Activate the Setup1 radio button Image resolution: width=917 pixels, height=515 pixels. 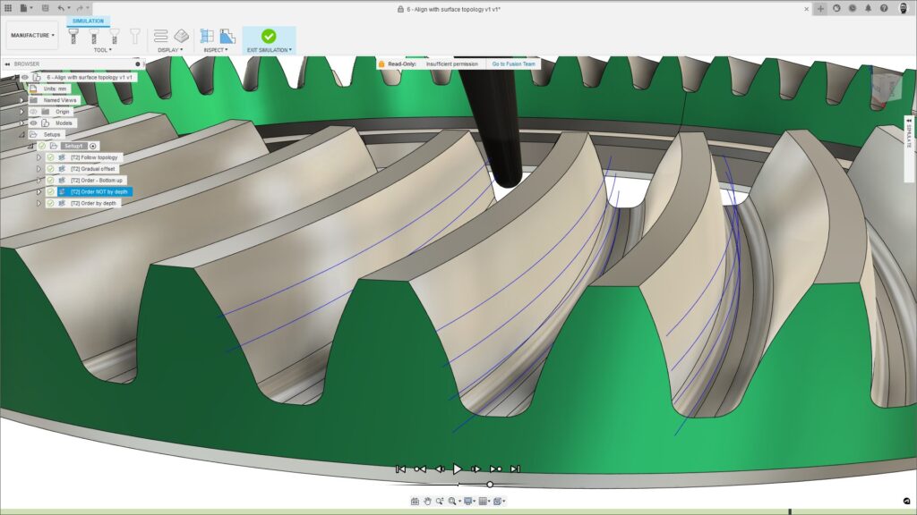93,146
